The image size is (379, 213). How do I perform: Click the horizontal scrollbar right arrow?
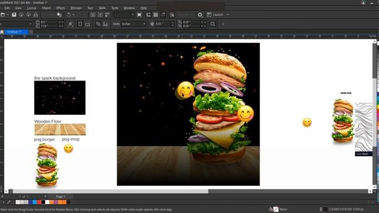click(x=370, y=191)
